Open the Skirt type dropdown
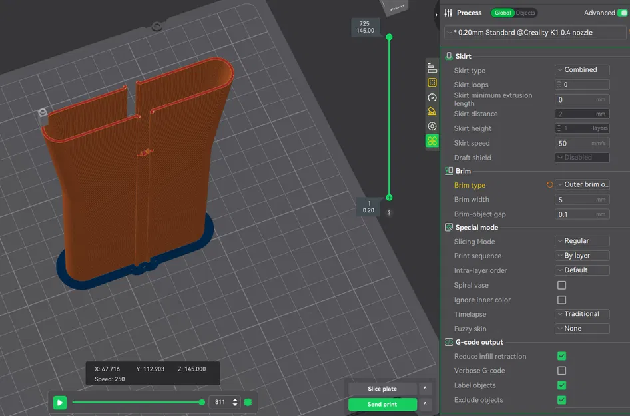Screen dimensions: 630x416 (x=582, y=70)
